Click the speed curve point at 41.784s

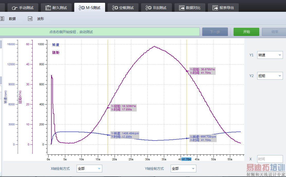point(187,138)
